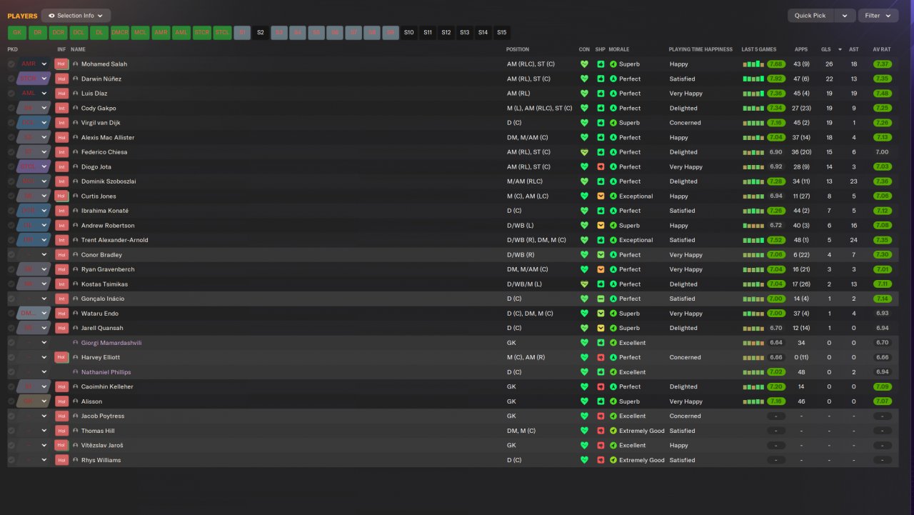Viewport: 914px width, 515px height.
Task: Click the morale icon for Dominik Szoboszlai
Action: 613,181
